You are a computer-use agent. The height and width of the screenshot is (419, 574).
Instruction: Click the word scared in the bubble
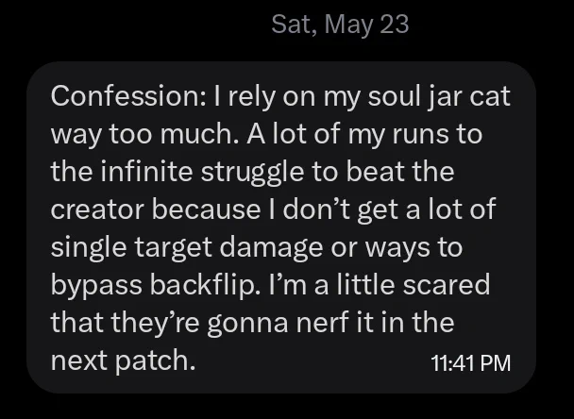[447, 285]
